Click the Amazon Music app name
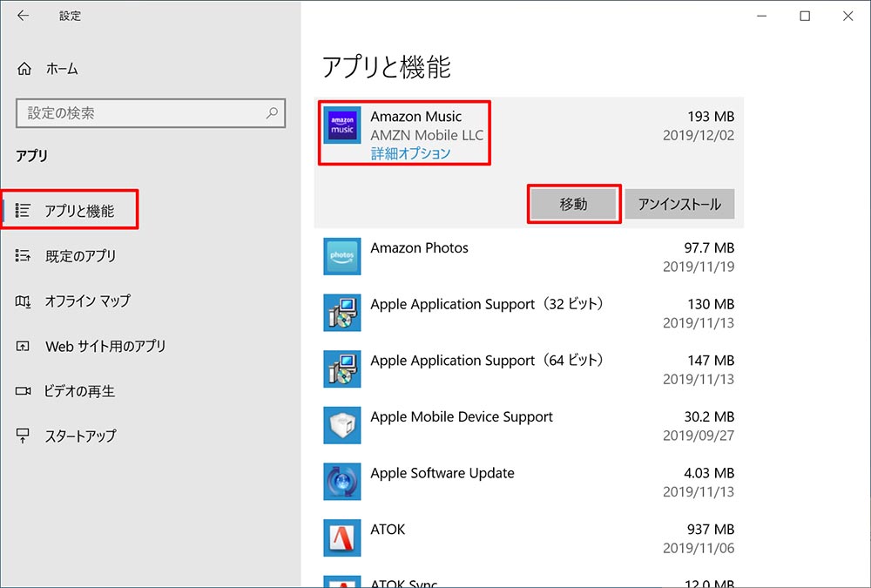The width and height of the screenshot is (871, 588). 416,116
